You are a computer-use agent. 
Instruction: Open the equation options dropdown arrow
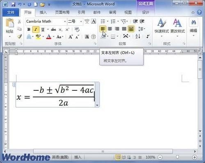coord(97,105)
